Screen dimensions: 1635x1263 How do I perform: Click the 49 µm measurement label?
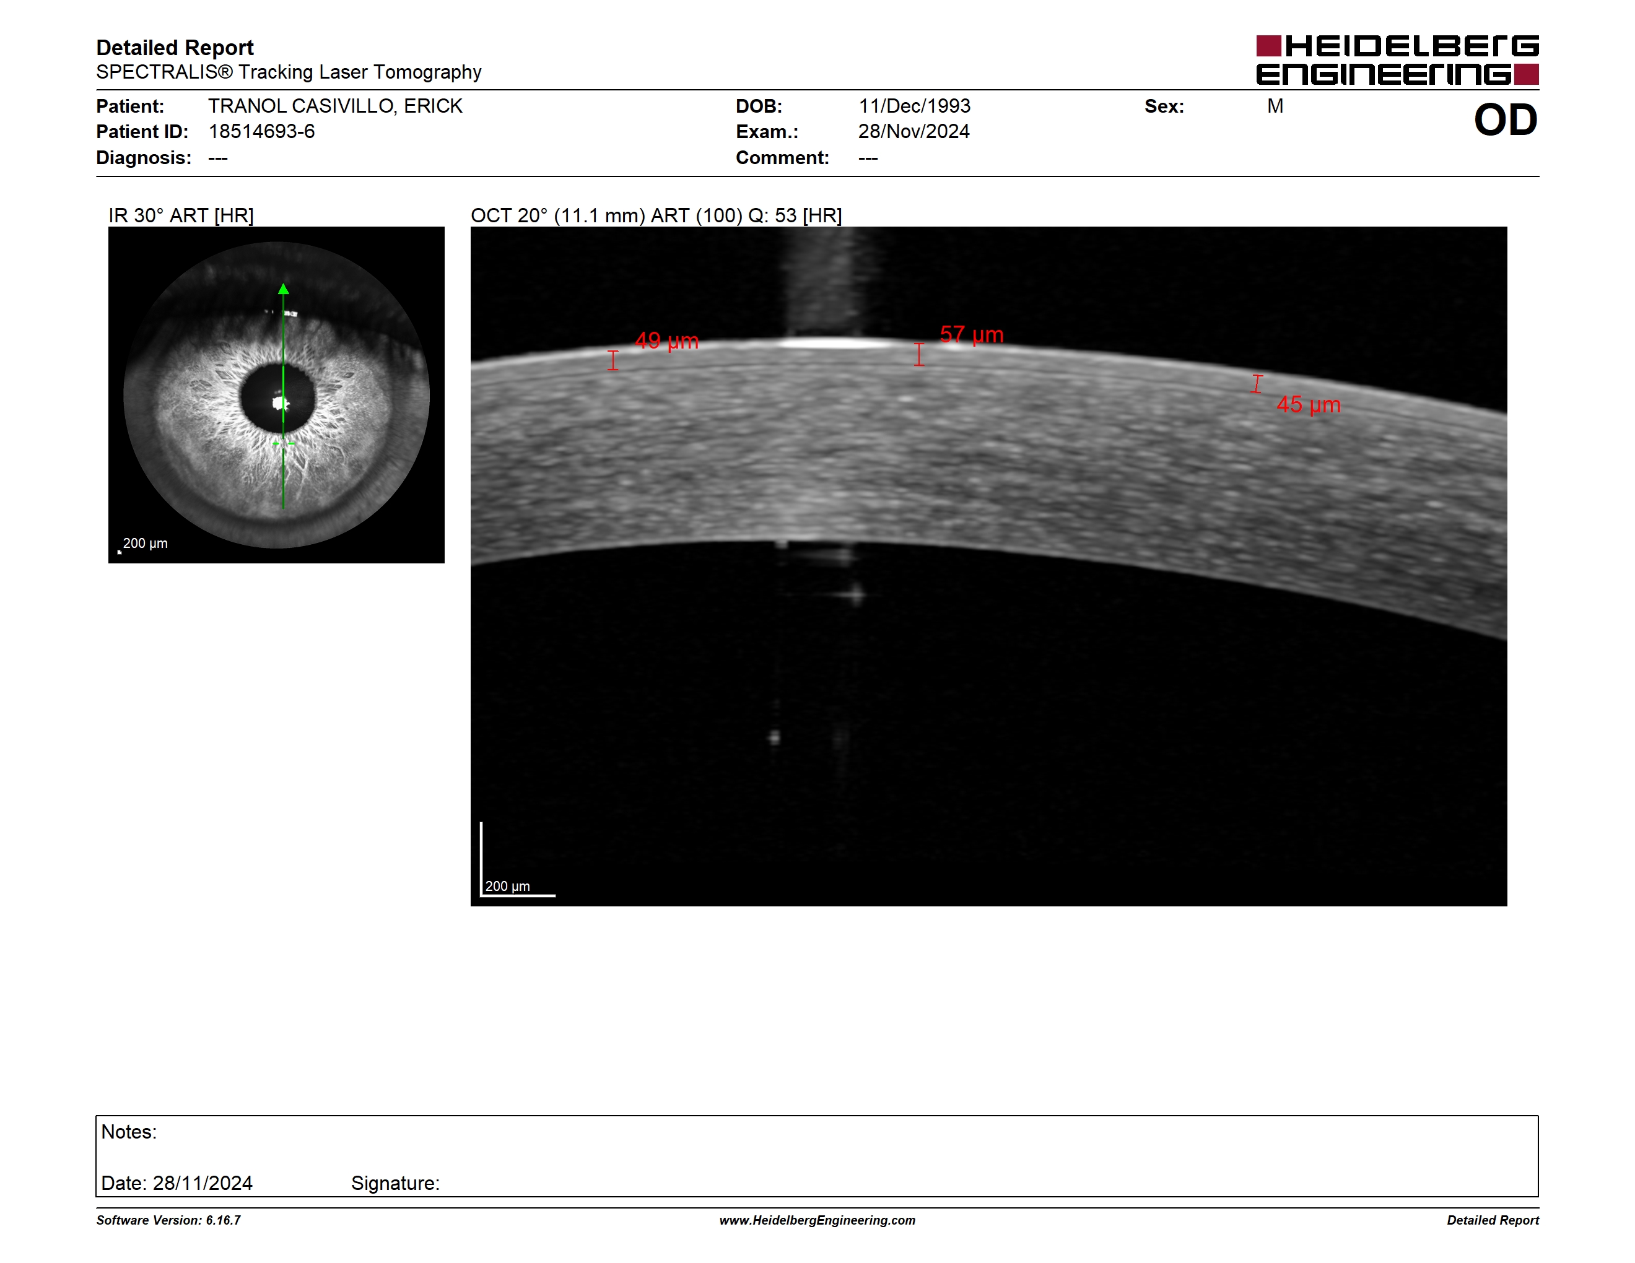click(x=666, y=341)
